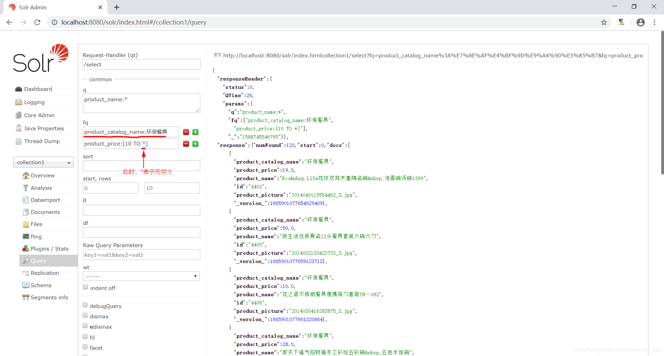Open the Java Properties menu item

tap(44, 129)
